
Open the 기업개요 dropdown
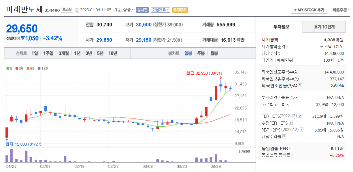161,10
